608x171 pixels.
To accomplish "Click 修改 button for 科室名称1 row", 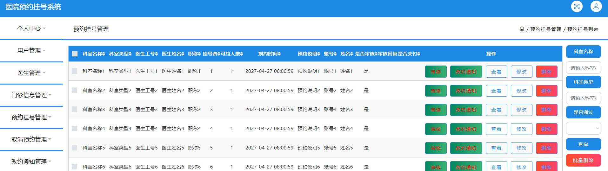I will 521,72.
